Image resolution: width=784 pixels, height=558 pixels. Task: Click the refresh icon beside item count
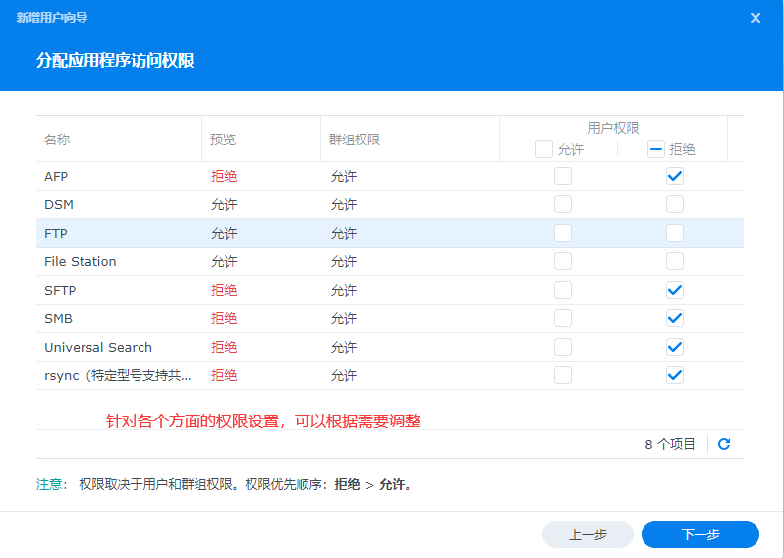tap(724, 444)
